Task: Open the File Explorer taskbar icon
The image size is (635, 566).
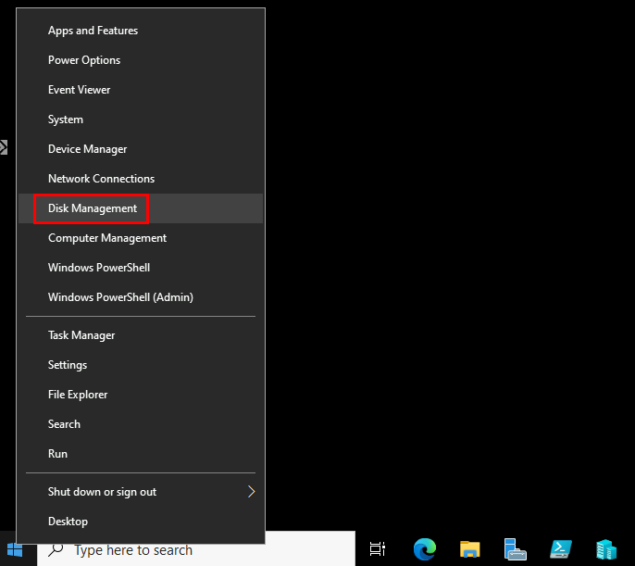Action: pyautogui.click(x=470, y=549)
